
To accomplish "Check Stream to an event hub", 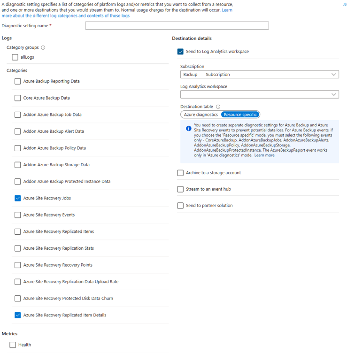I will [180, 189].
